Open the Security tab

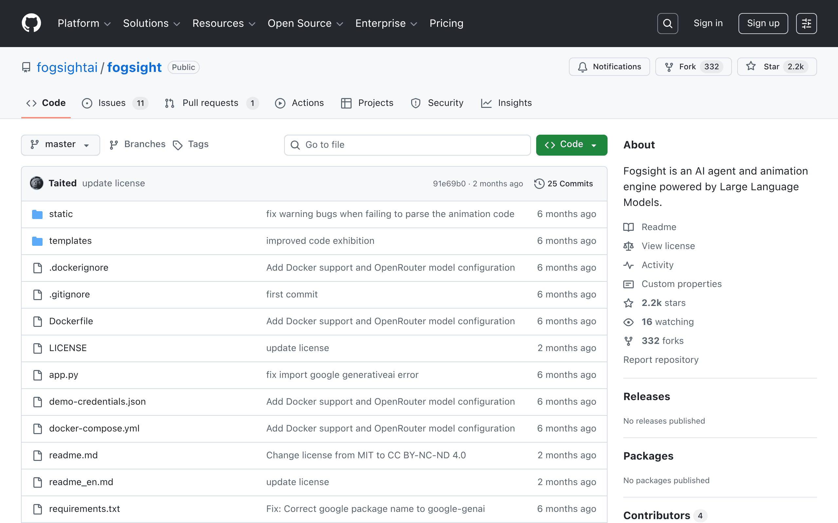tap(437, 103)
